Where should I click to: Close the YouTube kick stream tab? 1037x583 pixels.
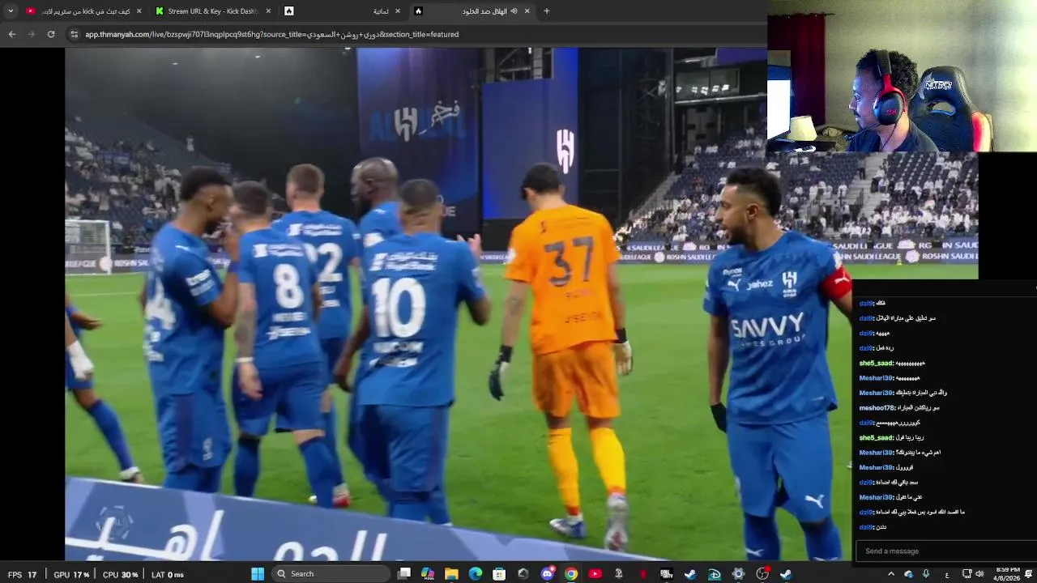point(139,11)
